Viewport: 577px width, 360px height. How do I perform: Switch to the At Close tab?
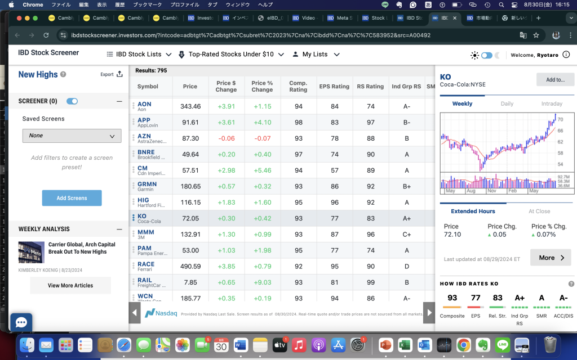(539, 211)
